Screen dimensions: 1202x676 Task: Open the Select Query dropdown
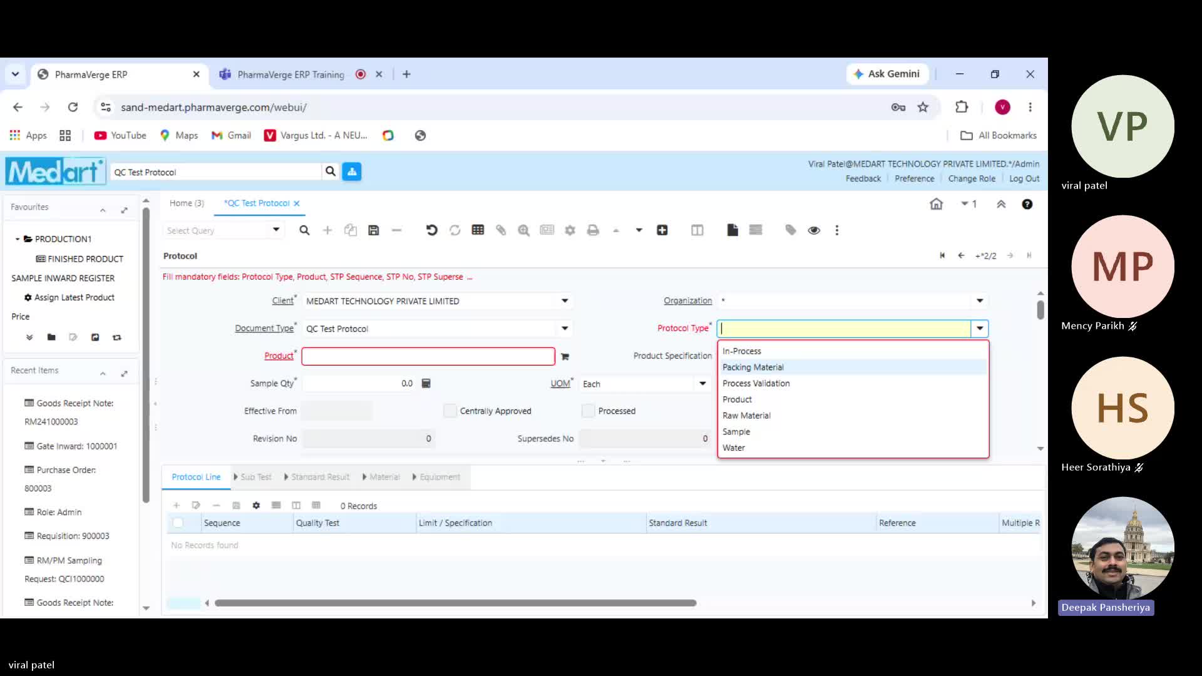point(276,230)
